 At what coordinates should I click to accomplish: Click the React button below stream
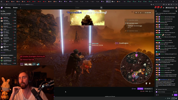[134, 89]
